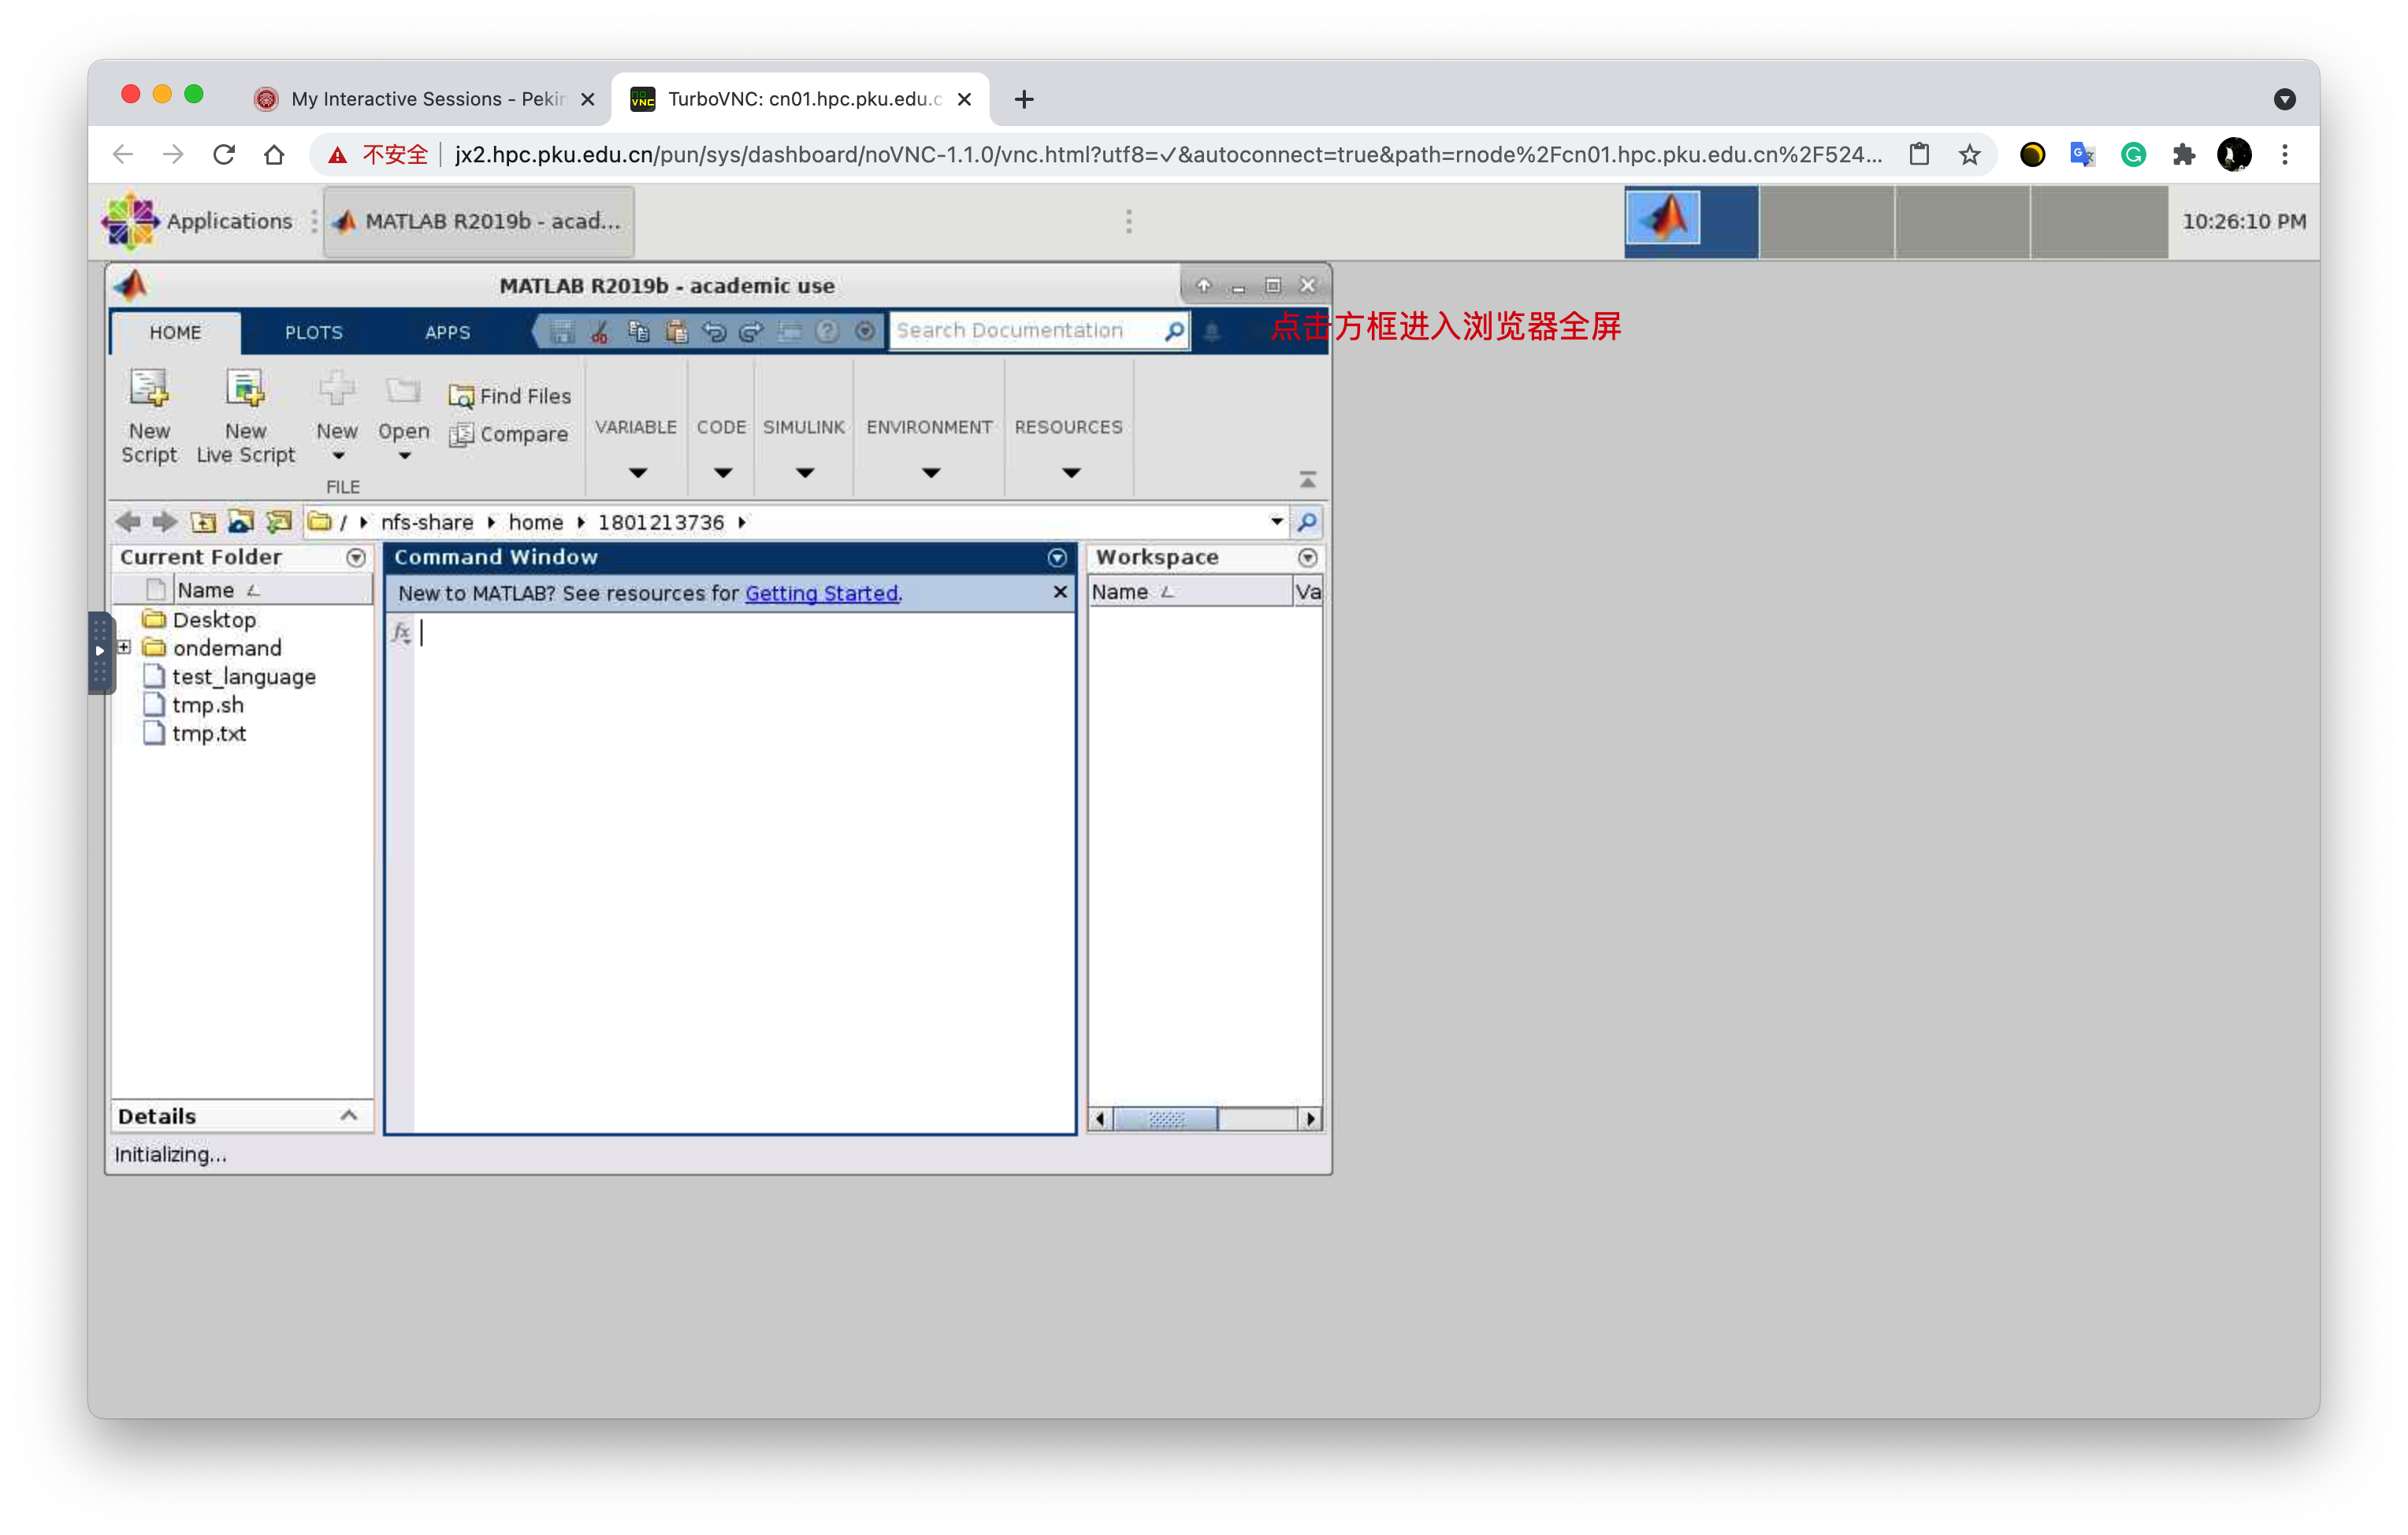Screen dimensions: 2408x1535
Task: Open the Applications menu in remote desktop
Action: coord(198,221)
